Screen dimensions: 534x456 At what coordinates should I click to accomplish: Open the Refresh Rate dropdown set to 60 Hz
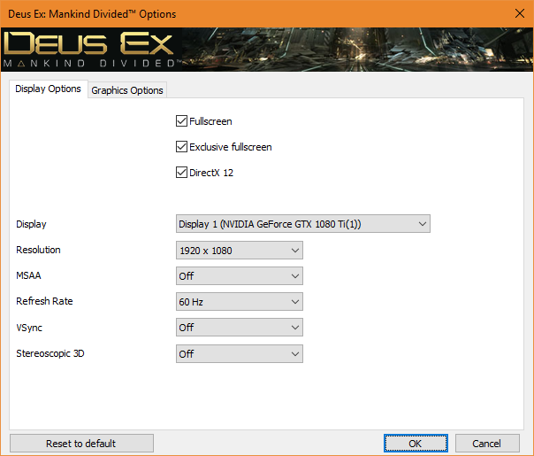coord(240,302)
